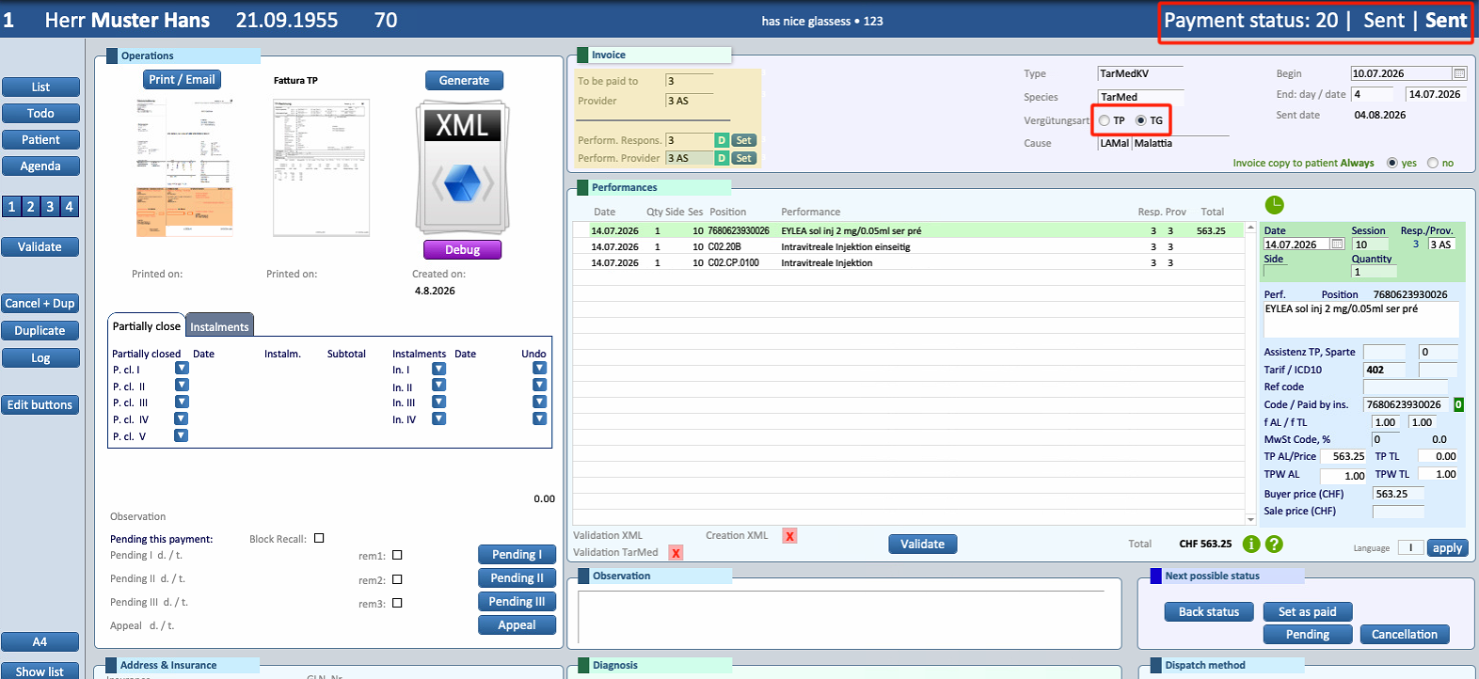Open Patient from the sidebar

[x=40, y=139]
